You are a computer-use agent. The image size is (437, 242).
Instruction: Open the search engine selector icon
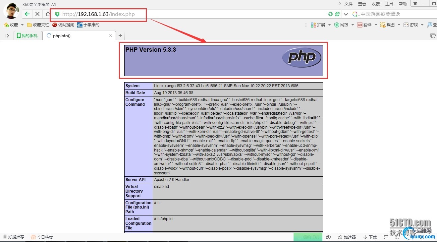(x=355, y=14)
